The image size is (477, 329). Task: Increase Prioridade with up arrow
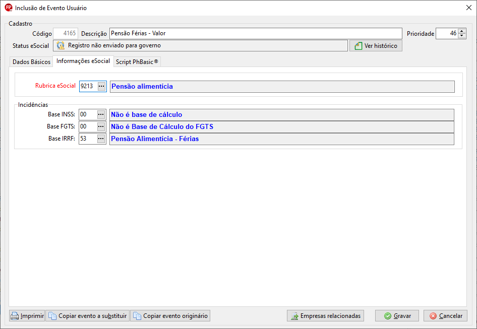[462, 31]
